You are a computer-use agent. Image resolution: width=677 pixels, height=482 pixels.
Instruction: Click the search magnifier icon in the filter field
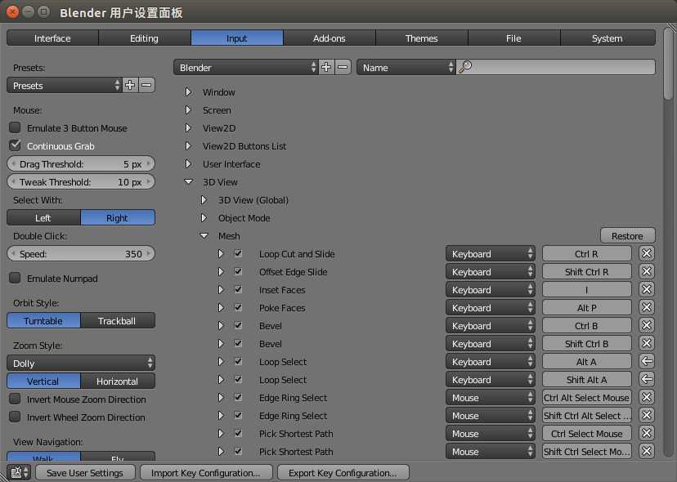pyautogui.click(x=465, y=67)
